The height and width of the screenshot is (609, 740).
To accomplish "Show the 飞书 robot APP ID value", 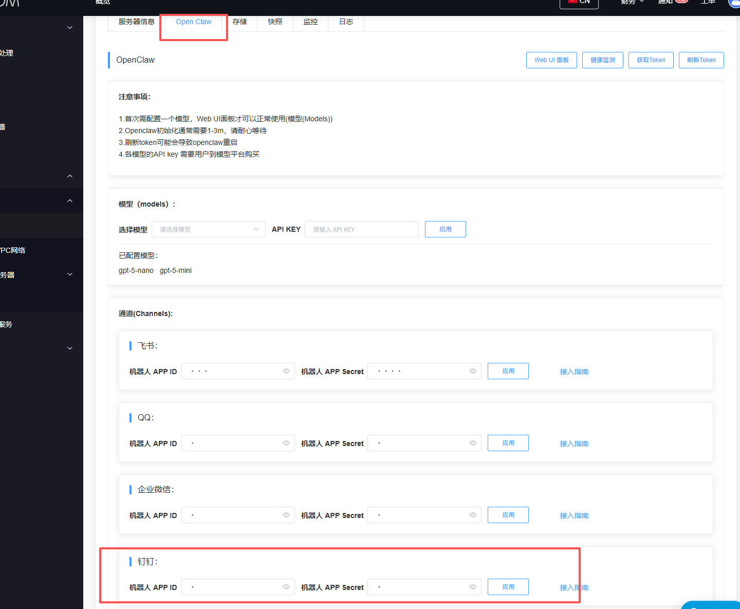I will 286,371.
